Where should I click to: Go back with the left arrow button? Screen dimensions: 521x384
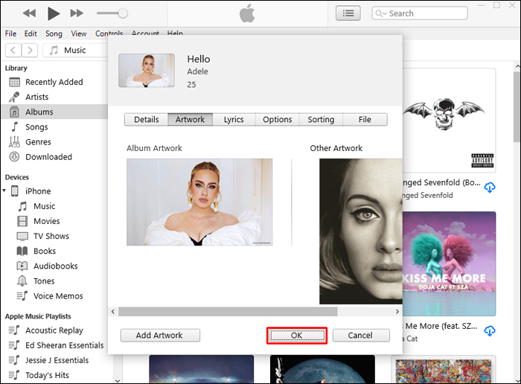[13, 50]
